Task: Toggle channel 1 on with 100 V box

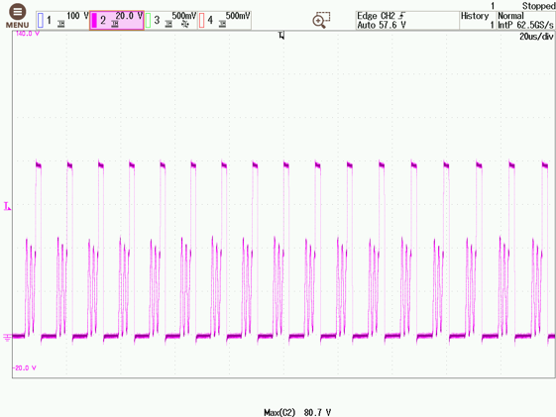Action: click(62, 20)
